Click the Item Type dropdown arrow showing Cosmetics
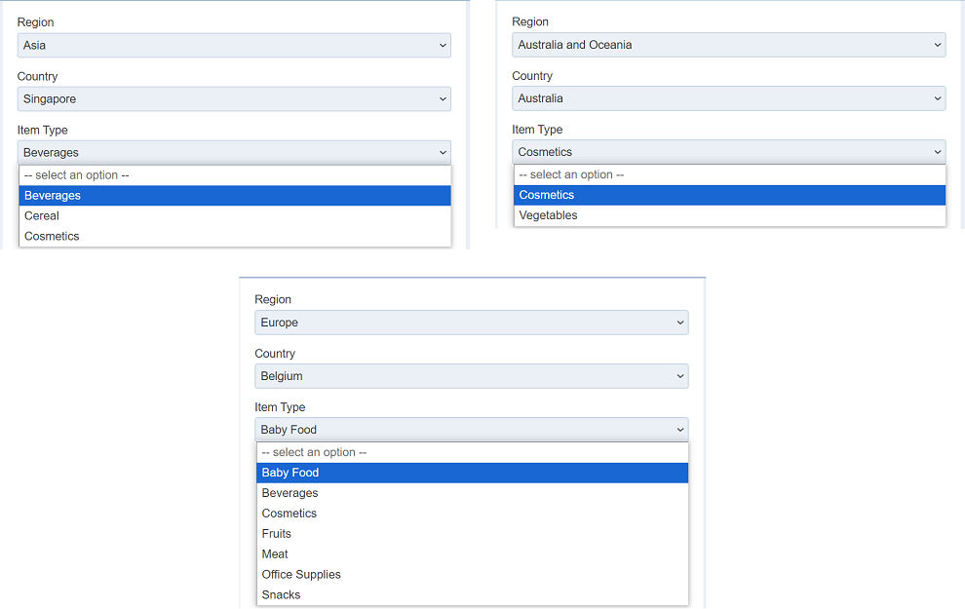965x609 pixels. tap(938, 152)
